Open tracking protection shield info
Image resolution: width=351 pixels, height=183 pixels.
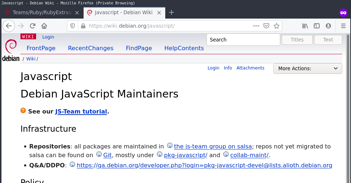[73, 26]
